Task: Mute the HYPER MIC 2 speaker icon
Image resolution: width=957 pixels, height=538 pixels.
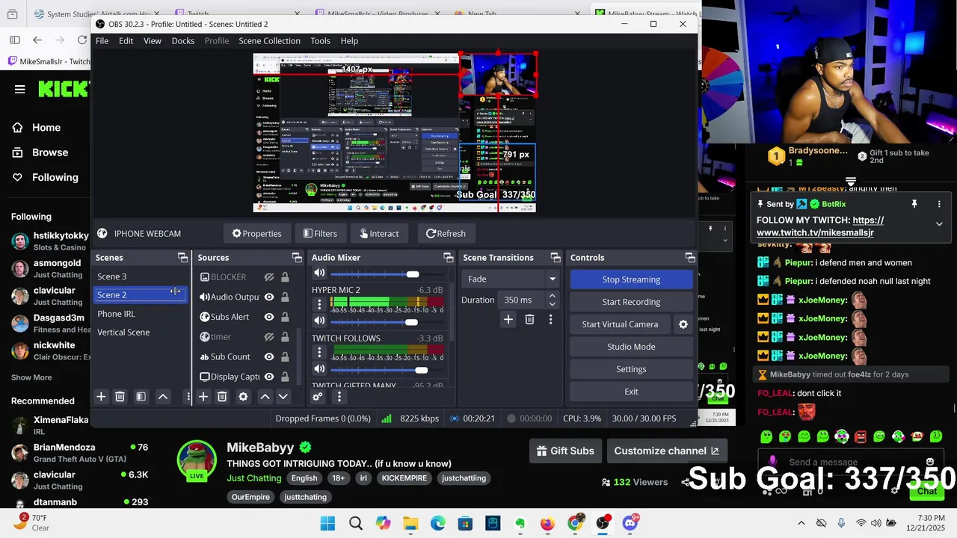Action: point(319,321)
